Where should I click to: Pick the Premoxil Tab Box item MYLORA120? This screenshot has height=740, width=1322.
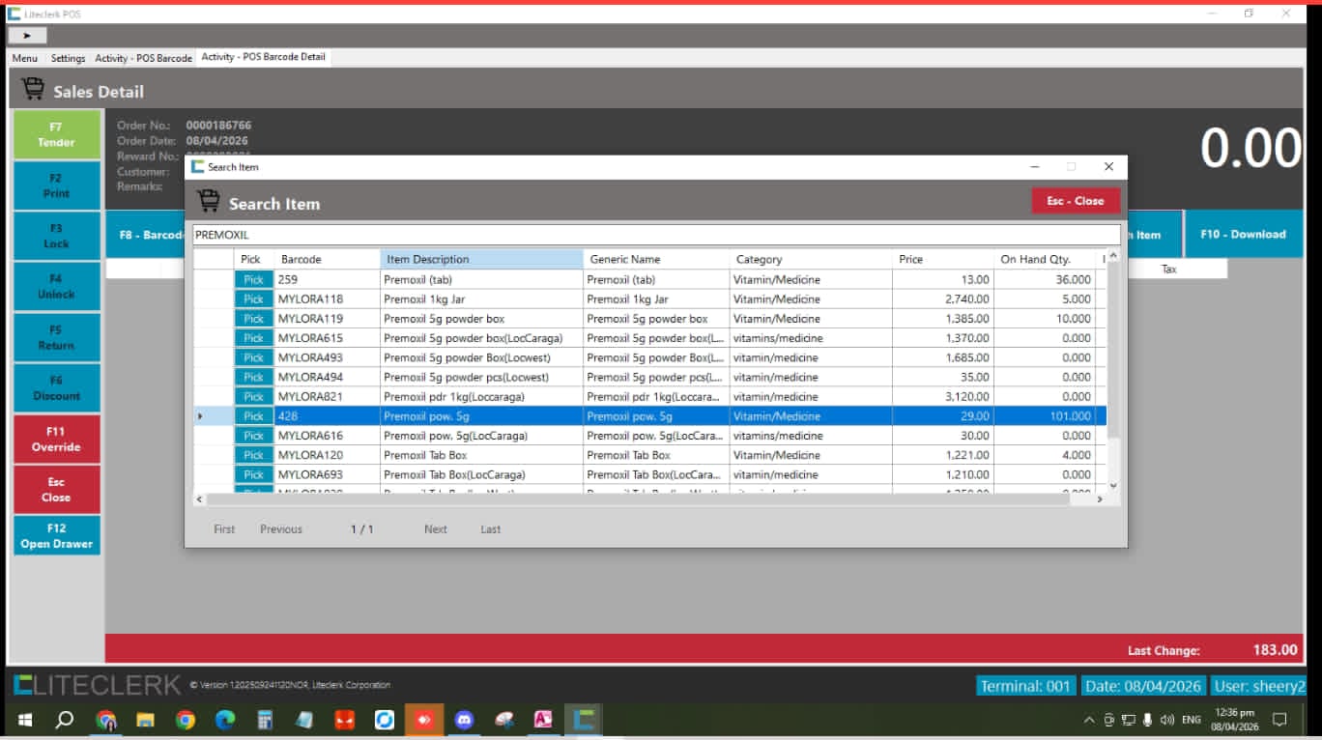tap(253, 455)
